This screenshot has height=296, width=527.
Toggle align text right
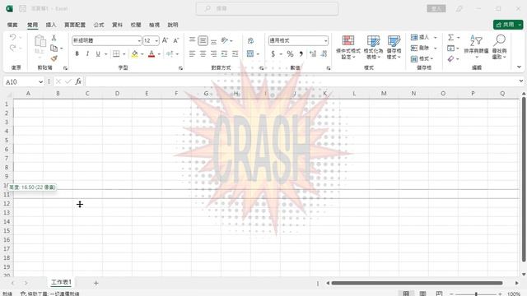point(213,53)
